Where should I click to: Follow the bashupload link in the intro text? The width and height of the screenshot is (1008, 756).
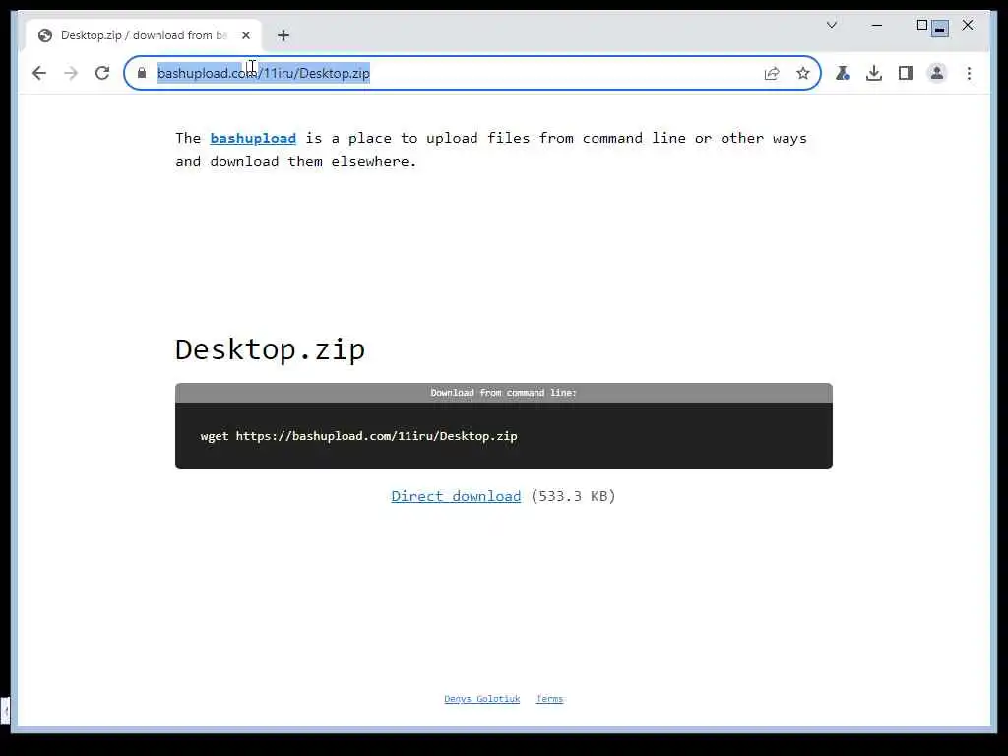[253, 138]
